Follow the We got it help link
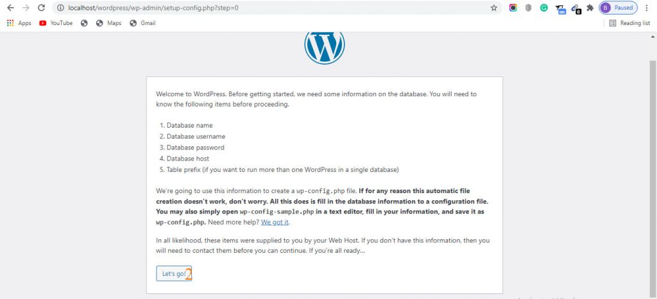The height and width of the screenshot is (299, 657). click(275, 223)
